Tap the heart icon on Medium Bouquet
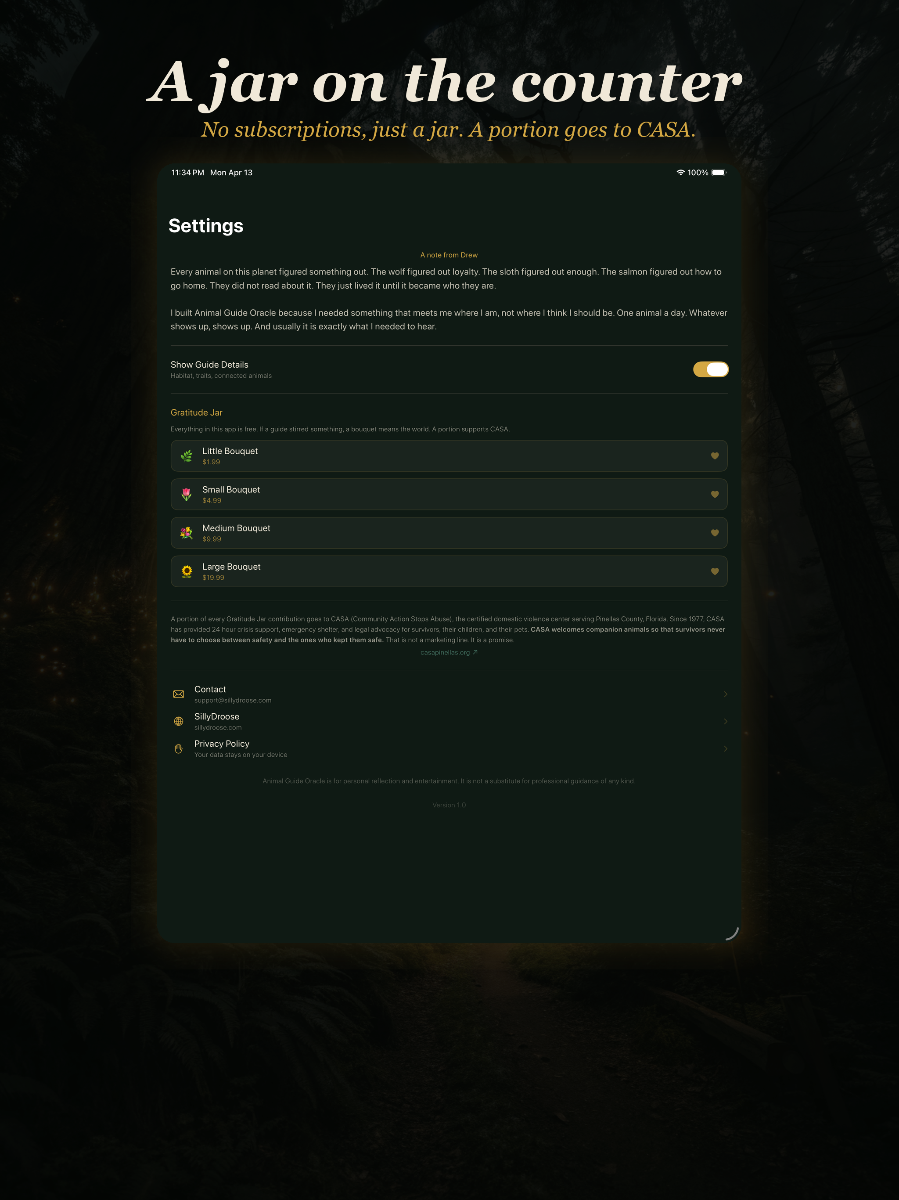Viewport: 899px width, 1200px height. (x=715, y=533)
